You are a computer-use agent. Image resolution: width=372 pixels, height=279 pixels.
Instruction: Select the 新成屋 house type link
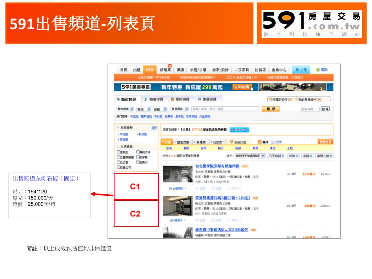(x=142, y=134)
